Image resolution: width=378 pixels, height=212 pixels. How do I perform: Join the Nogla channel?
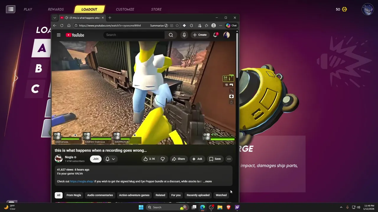click(x=96, y=159)
